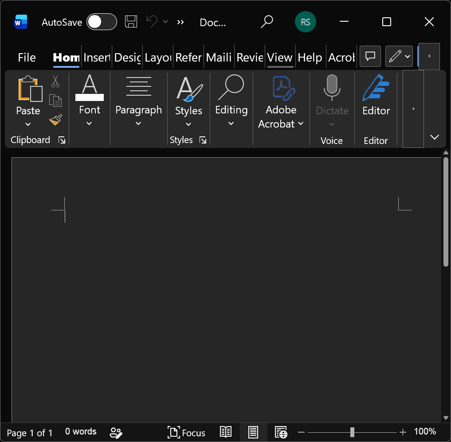
Task: Switch to the Review tab
Action: coord(250,58)
